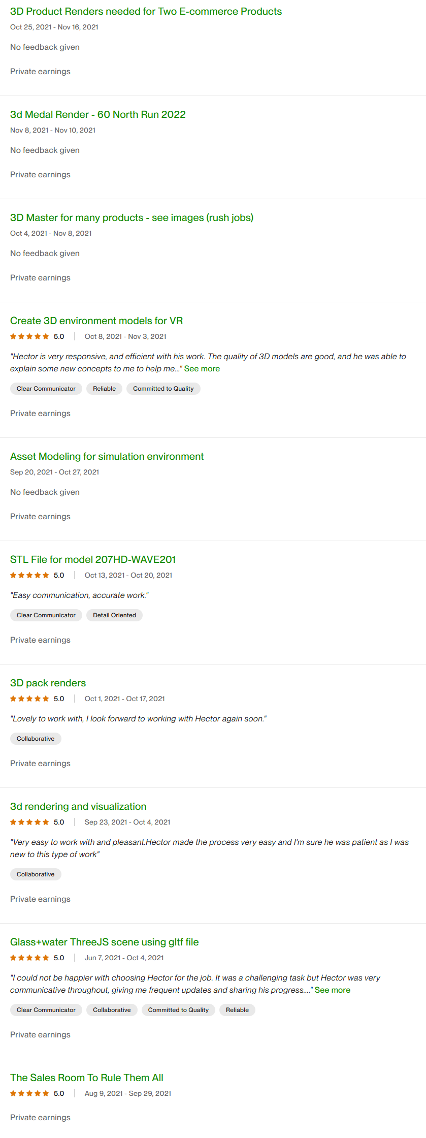Open 'STL File for model 207HD-WAVE201' job
The height and width of the screenshot is (1138, 426).
click(93, 559)
